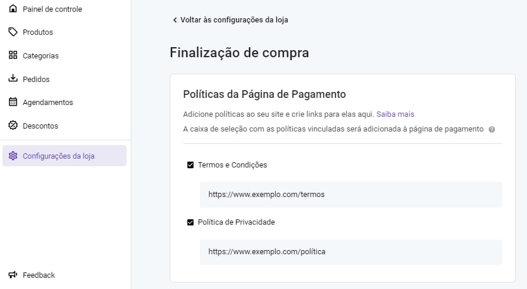Go to the Pedidos section
The width and height of the screenshot is (527, 289).
pos(36,79)
